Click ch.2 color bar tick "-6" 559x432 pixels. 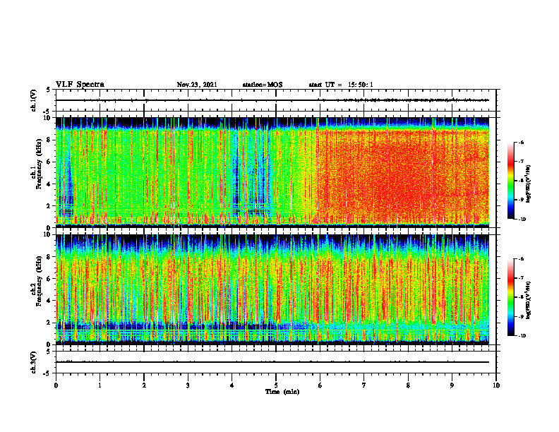[x=522, y=259]
